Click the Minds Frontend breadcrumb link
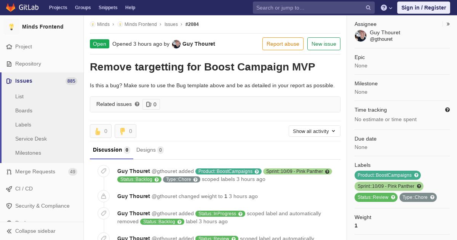Image resolution: width=457 pixels, height=240 pixels. pos(141,24)
